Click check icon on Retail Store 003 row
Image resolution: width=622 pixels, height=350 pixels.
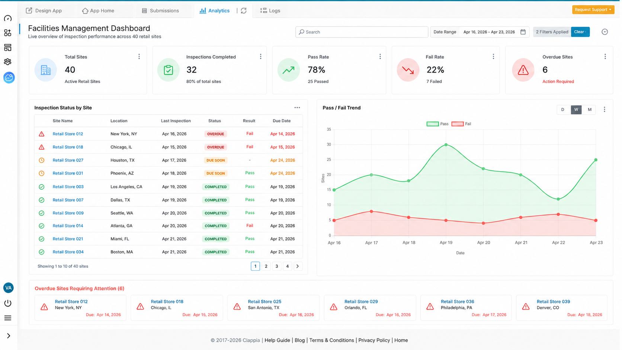click(x=42, y=187)
